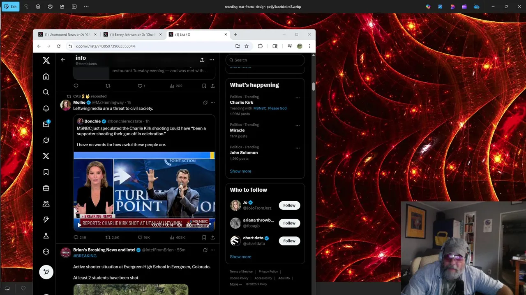The width and height of the screenshot is (526, 295).
Task: Click Show more under What's happening
Action: click(x=240, y=171)
